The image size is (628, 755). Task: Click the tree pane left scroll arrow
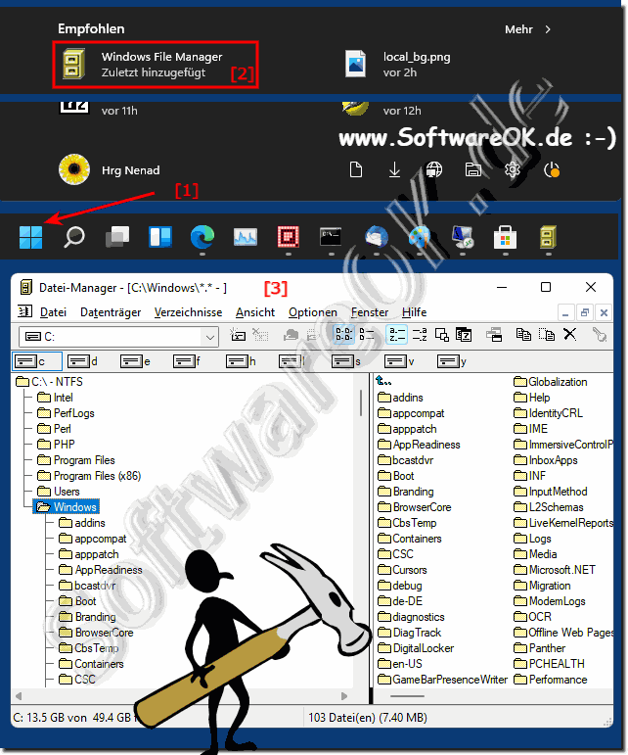[x=19, y=696]
